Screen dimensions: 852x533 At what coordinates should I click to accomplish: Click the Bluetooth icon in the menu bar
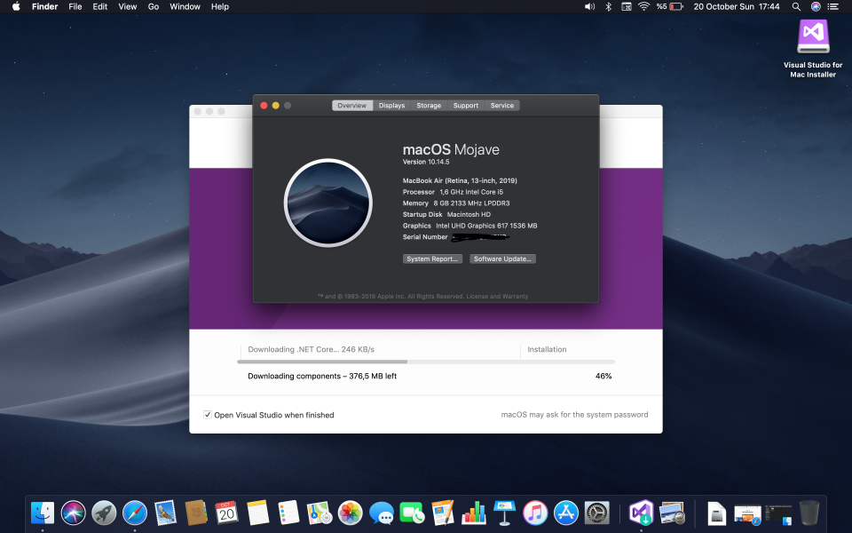[x=607, y=6]
